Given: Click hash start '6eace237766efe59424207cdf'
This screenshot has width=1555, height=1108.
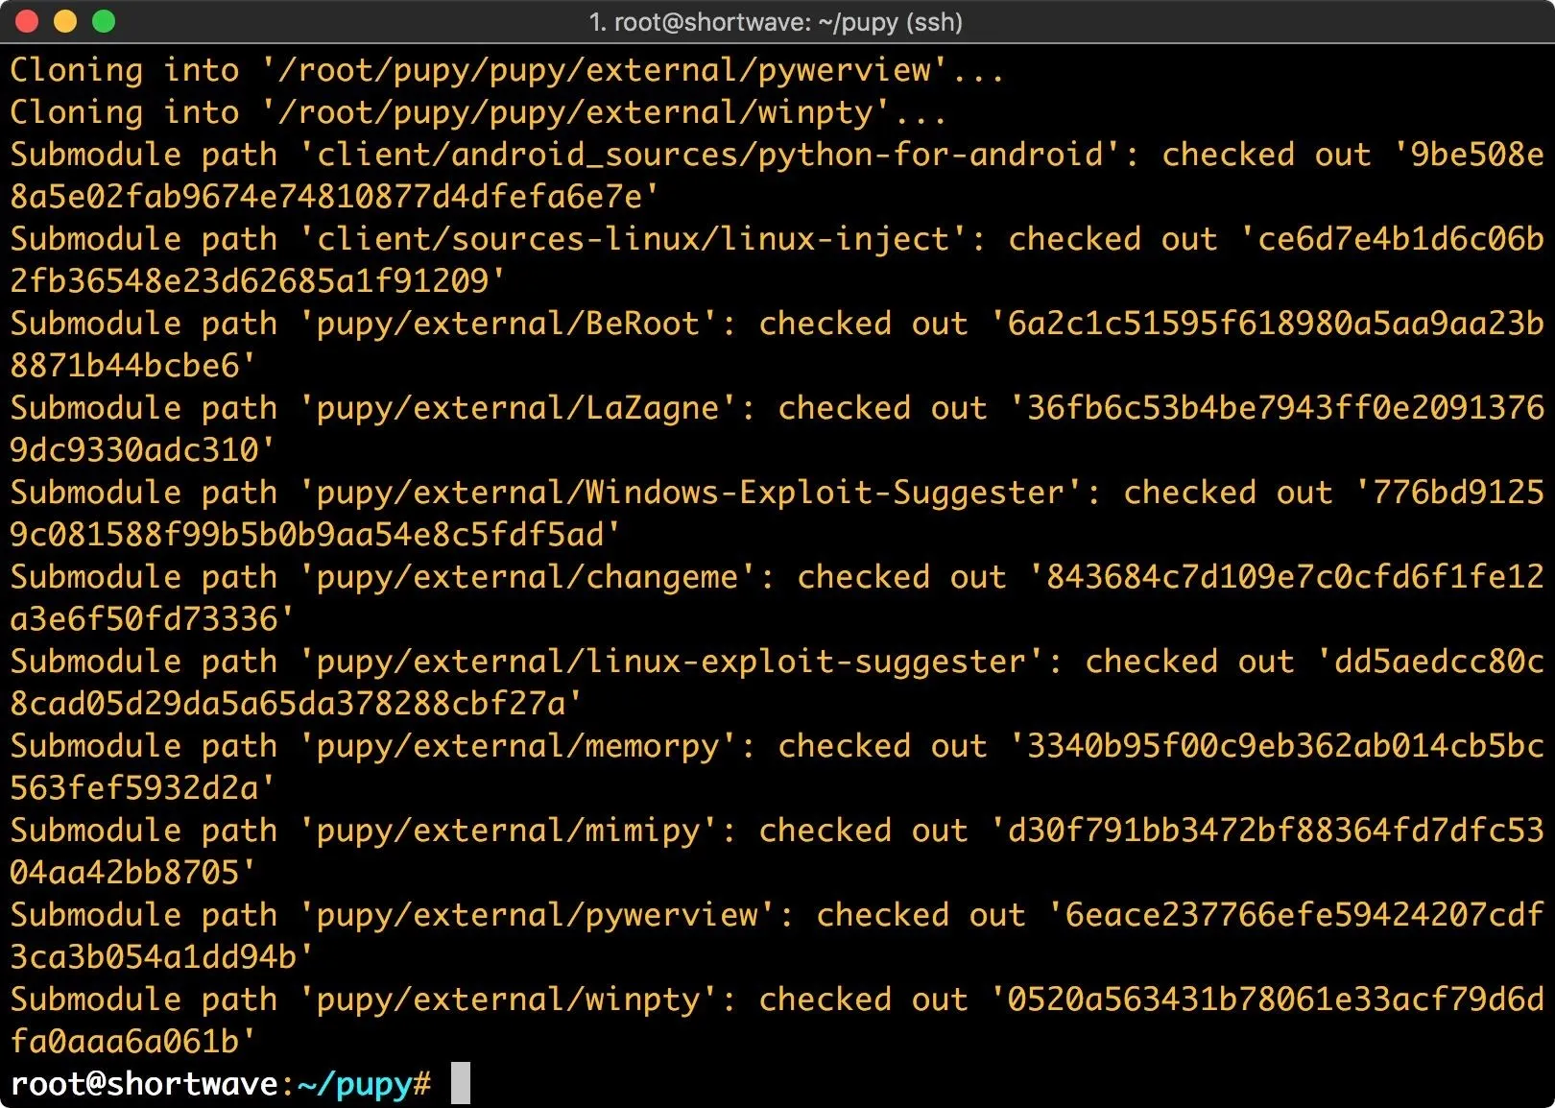Looking at the screenshot, I should click(x=1305, y=915).
